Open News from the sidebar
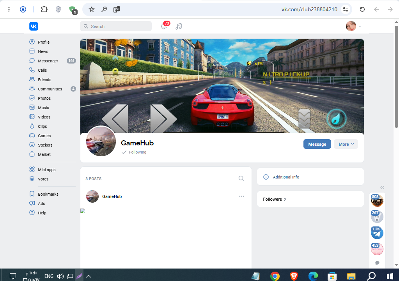This screenshot has height=281, width=399. click(43, 51)
